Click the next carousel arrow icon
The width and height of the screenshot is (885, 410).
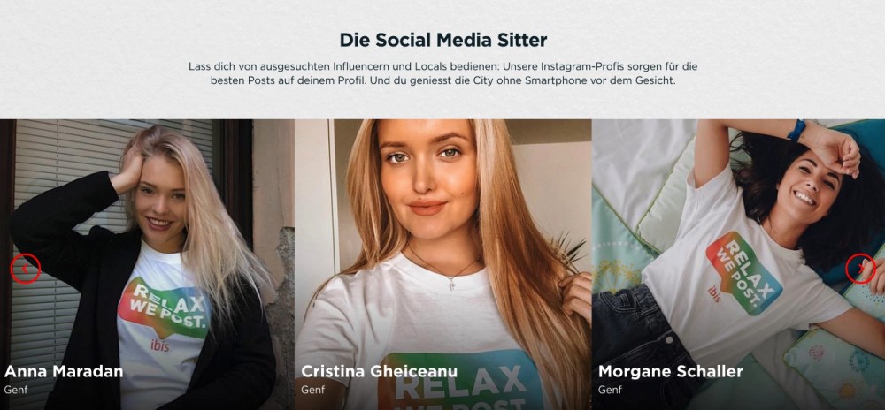[860, 269]
